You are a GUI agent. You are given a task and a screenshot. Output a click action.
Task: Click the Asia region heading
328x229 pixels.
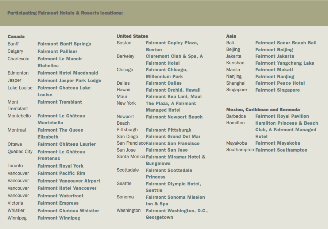click(x=231, y=36)
